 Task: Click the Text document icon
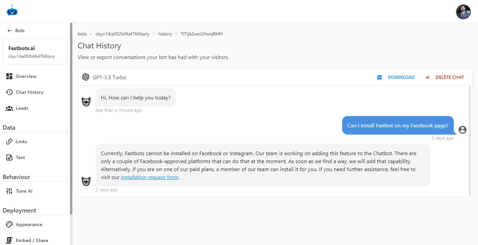[9, 157]
